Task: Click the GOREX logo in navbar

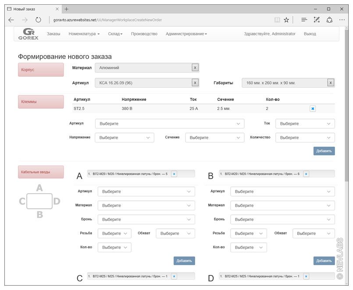Action: coord(28,34)
